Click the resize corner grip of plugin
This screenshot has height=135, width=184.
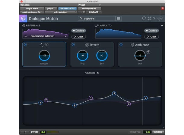163,127
